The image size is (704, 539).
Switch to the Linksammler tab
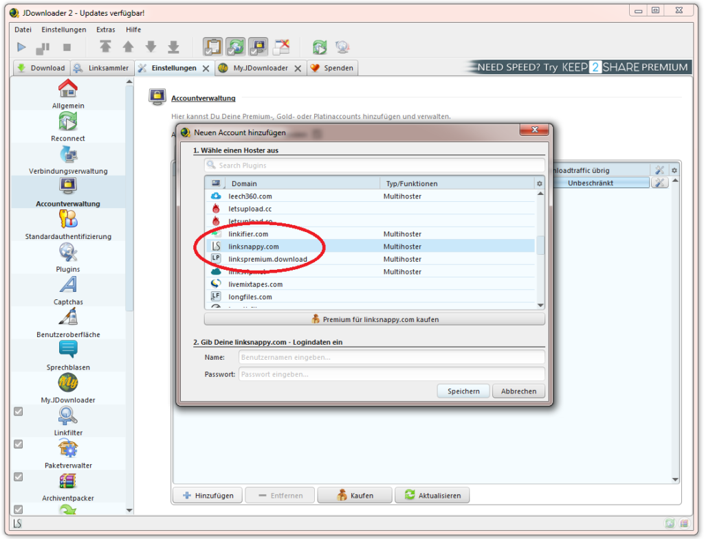click(102, 68)
